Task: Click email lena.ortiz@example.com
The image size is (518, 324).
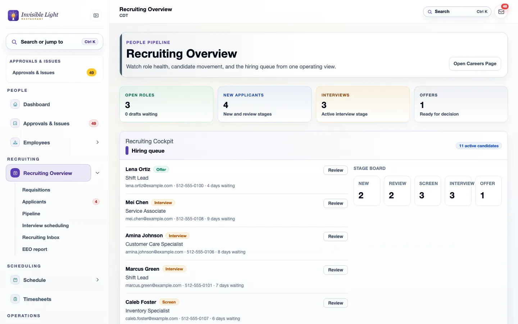Action: tap(149, 186)
